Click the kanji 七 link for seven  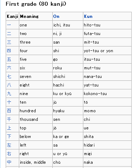pyautogui.click(x=9, y=76)
